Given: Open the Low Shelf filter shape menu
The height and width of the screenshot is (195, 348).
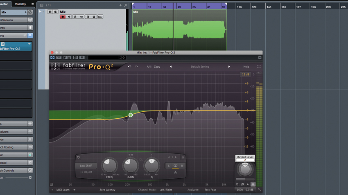Looking at the screenshot, I should pyautogui.click(x=86, y=166).
